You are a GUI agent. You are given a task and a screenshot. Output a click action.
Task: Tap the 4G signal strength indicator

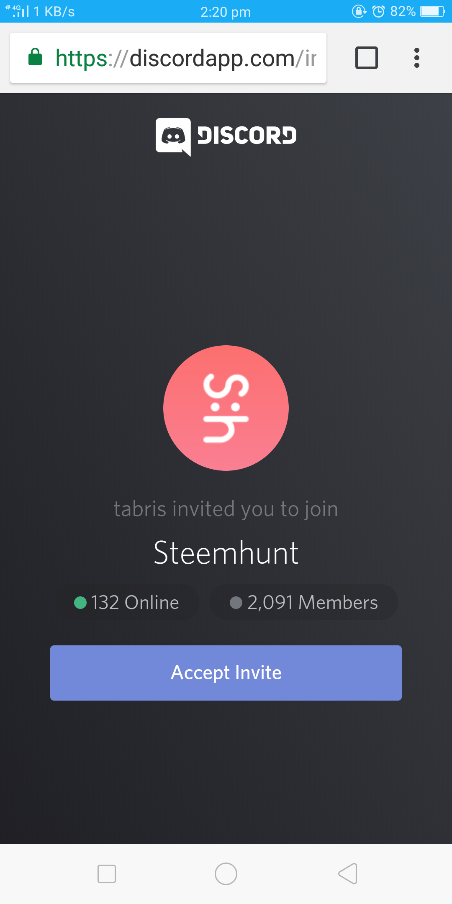click(18, 11)
